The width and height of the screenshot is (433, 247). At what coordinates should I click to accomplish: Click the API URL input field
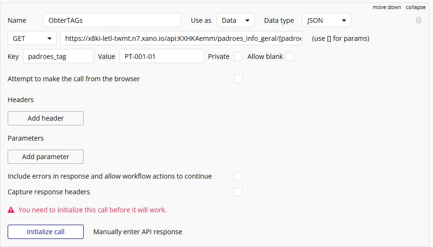[181, 38]
